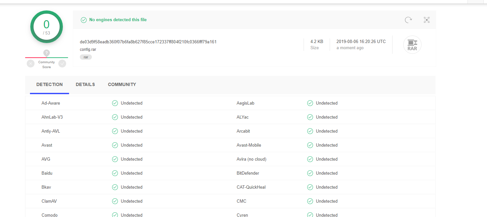
Task: Click the Avast engine name
Action: 47,145
